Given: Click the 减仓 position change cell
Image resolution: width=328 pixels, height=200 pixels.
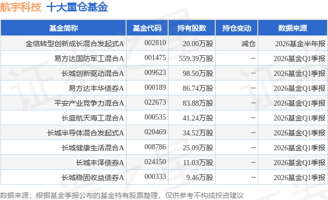Looking at the screenshot, I should 248,44.
